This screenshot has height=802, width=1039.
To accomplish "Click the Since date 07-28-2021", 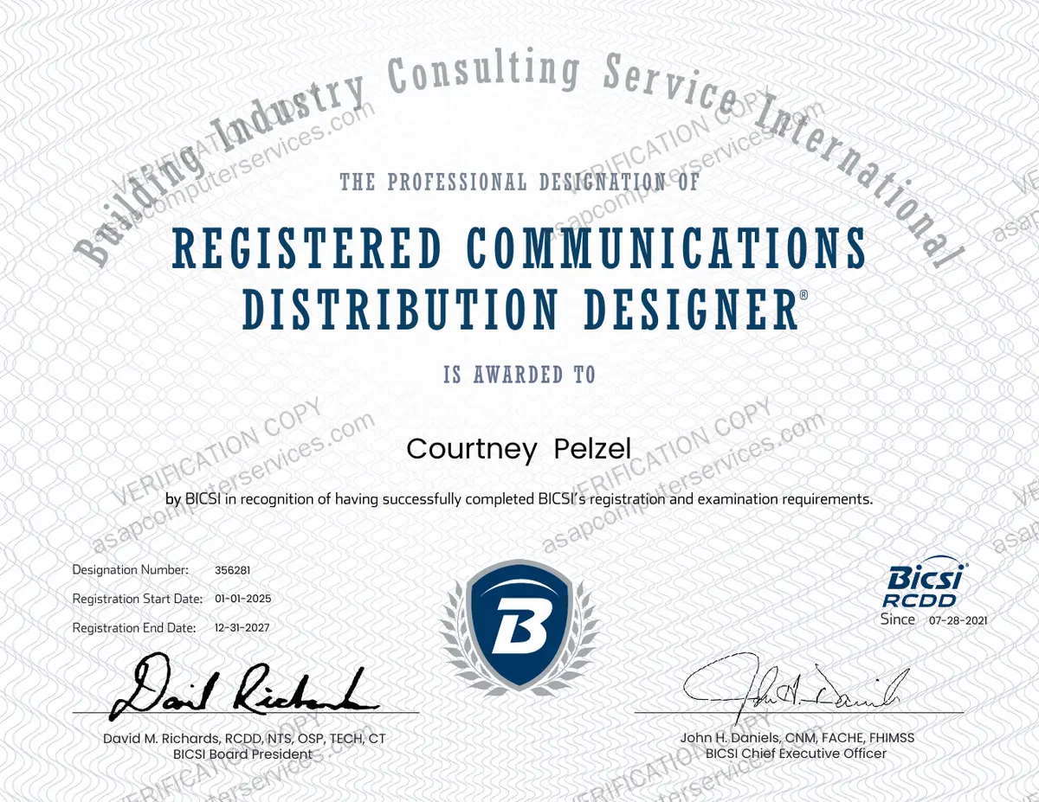I will pos(958,621).
